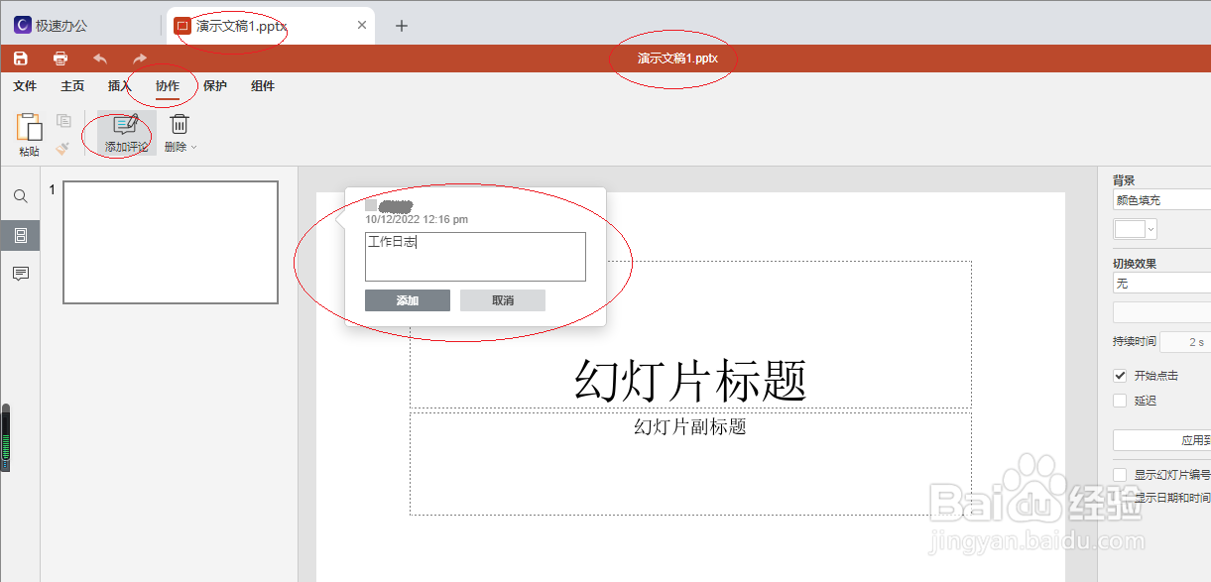This screenshot has width=1211, height=582.
Task: Click 添加 to submit the comment
Action: (408, 299)
